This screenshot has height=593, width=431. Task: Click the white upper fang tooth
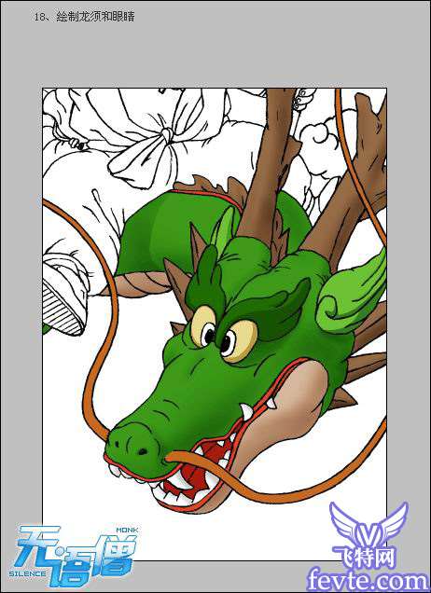pos(246,412)
